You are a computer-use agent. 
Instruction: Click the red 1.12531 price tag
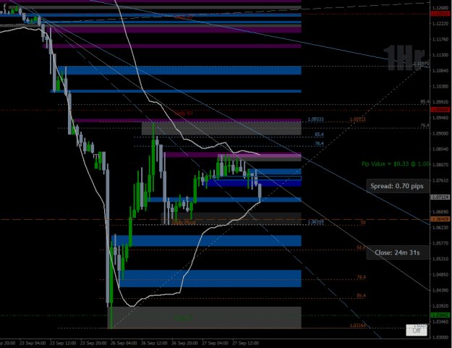440,14
